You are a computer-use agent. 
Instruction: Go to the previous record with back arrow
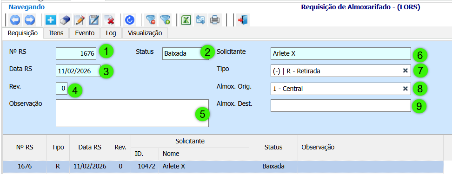click(15, 20)
